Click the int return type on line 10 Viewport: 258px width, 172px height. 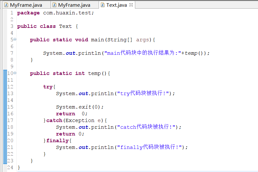80,73
